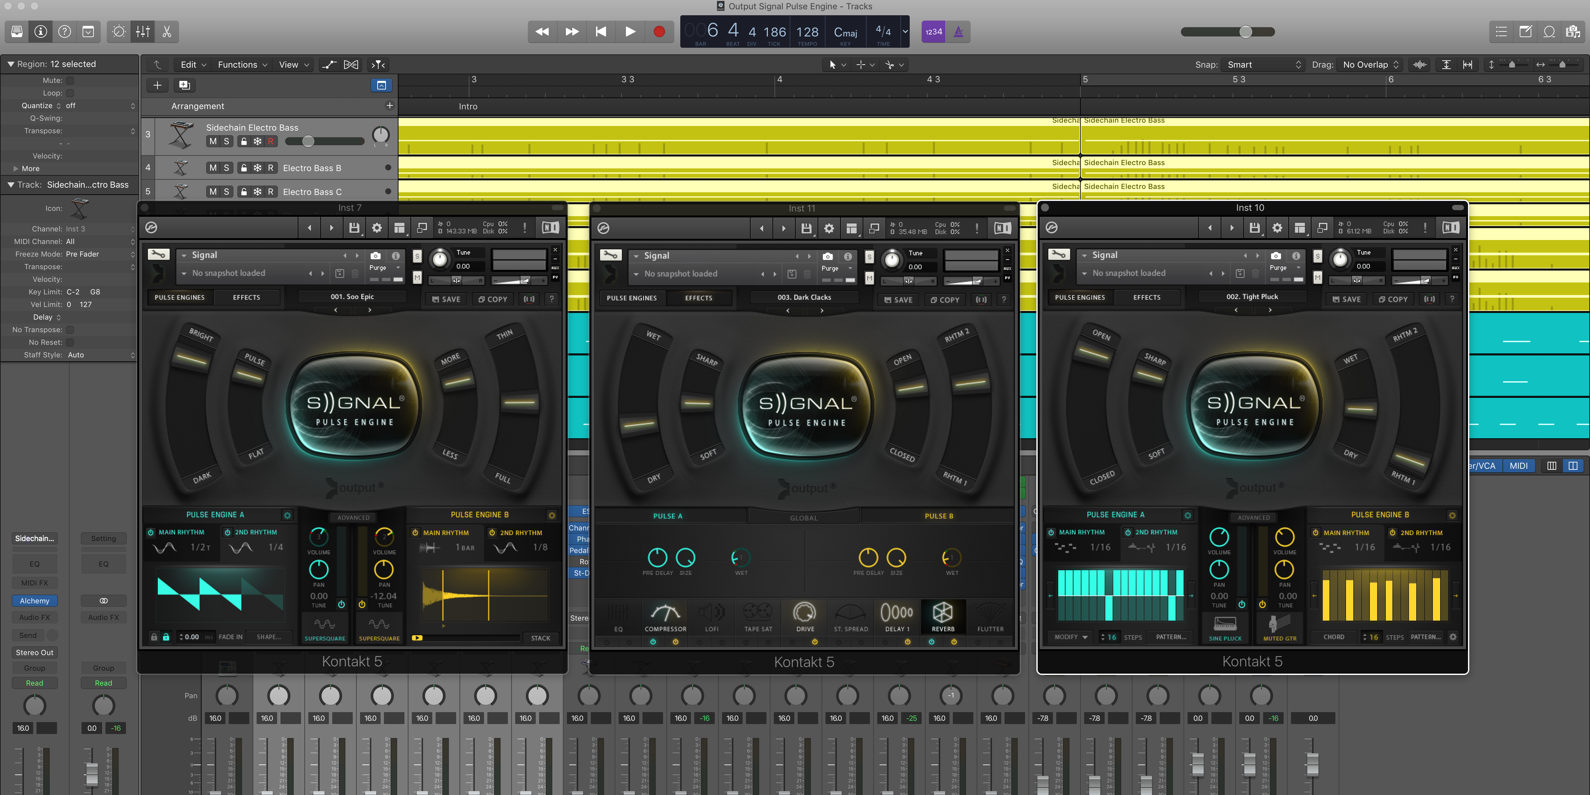The width and height of the screenshot is (1590, 795).
Task: Toggle freeze on Electro Bass C track
Action: [x=257, y=191]
